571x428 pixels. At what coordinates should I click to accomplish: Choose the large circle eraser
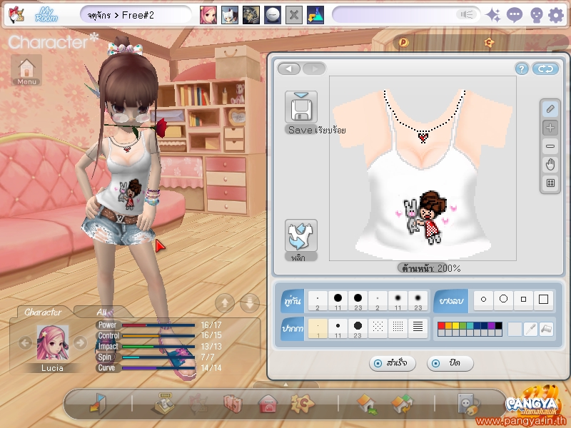click(504, 300)
